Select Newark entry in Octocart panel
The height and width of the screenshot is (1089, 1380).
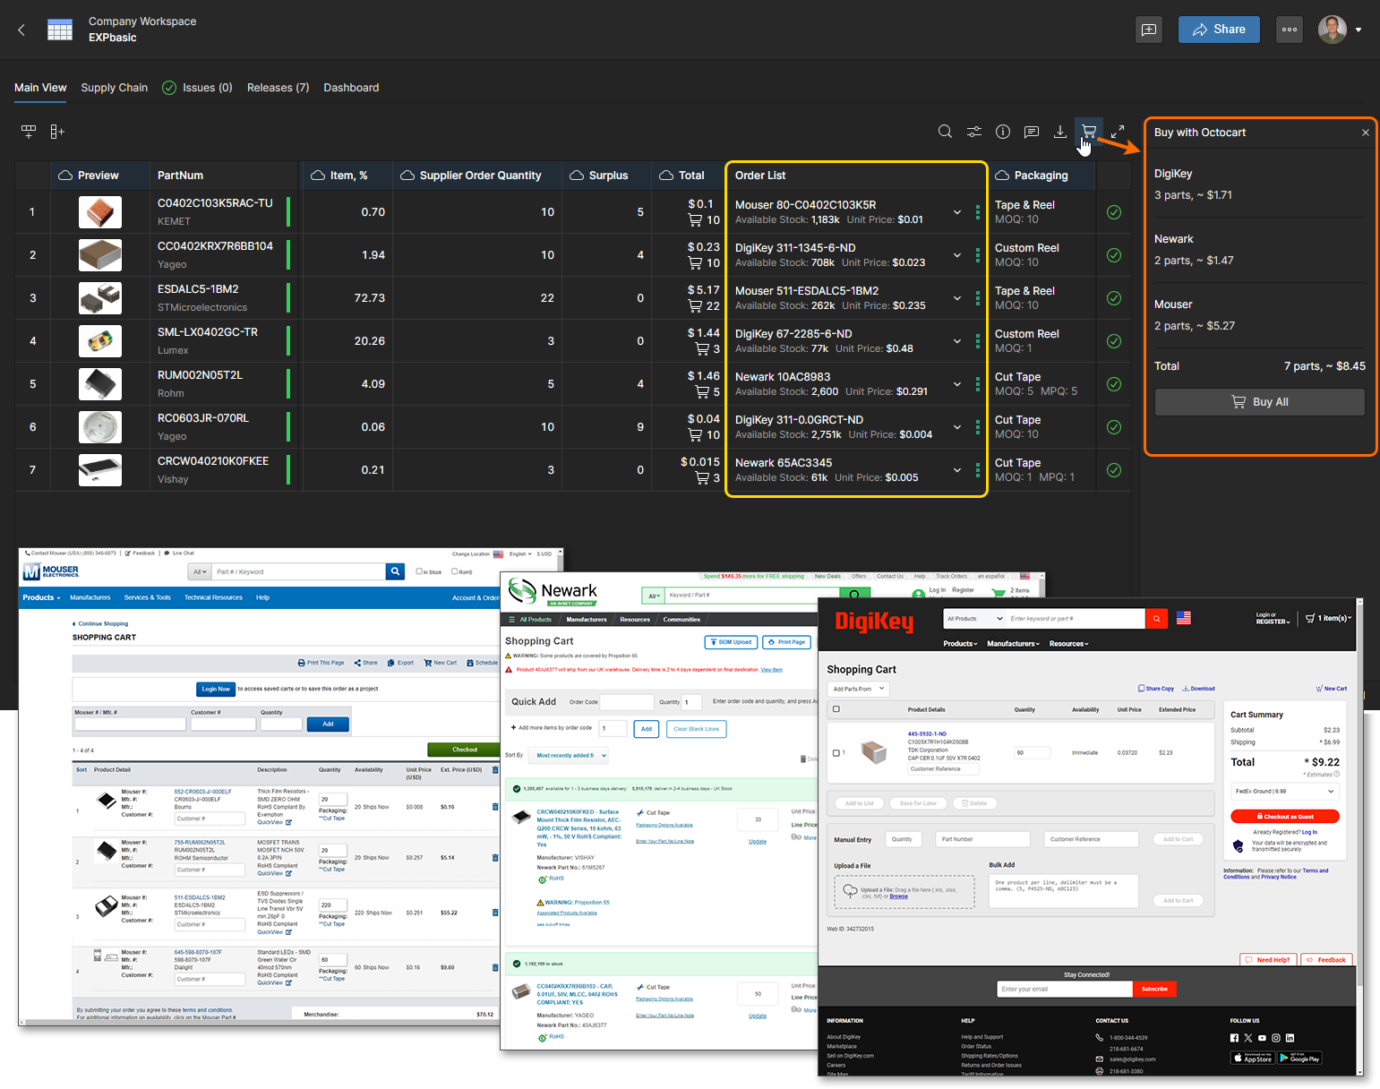tap(1259, 250)
